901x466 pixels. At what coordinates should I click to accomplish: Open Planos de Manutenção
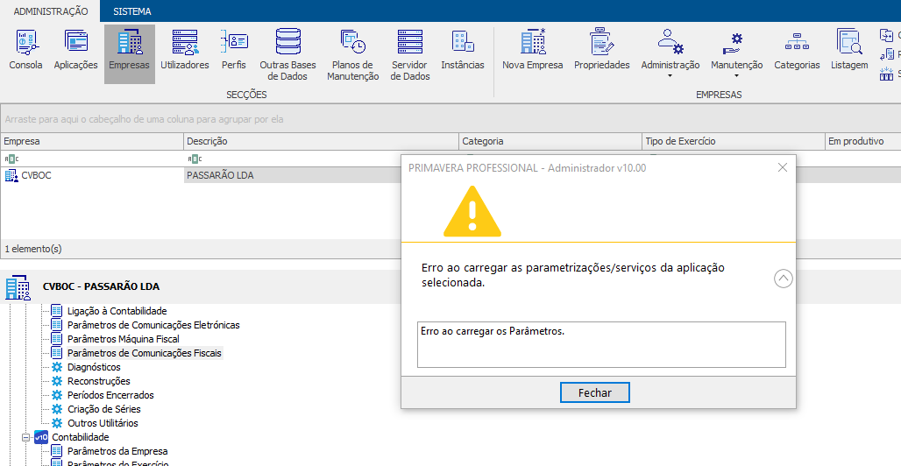pos(352,54)
